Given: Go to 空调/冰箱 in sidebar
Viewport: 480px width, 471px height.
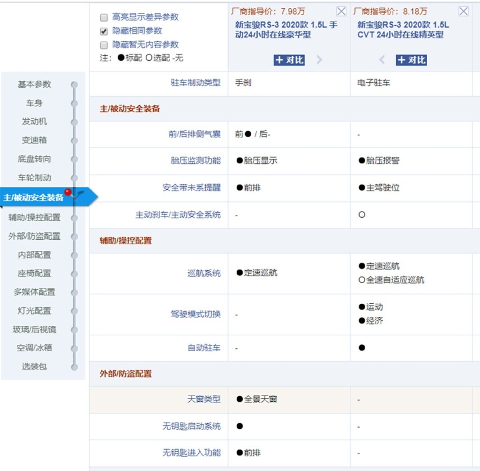Looking at the screenshot, I should click(x=34, y=348).
